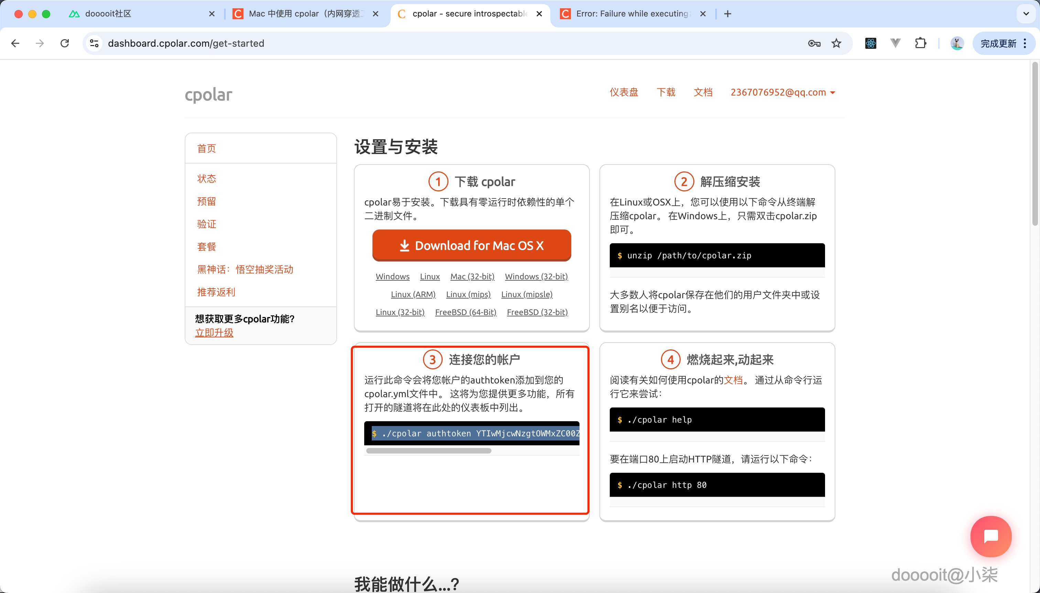Open a new browser tab with the plus button

(x=728, y=13)
